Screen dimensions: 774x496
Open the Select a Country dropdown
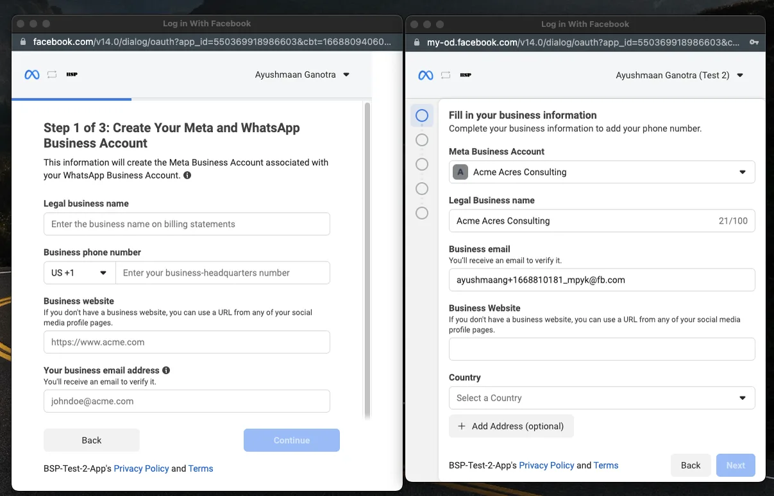coord(602,398)
